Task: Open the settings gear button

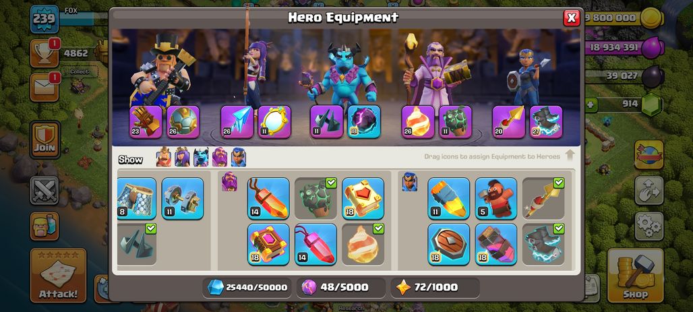Action: coord(649,226)
